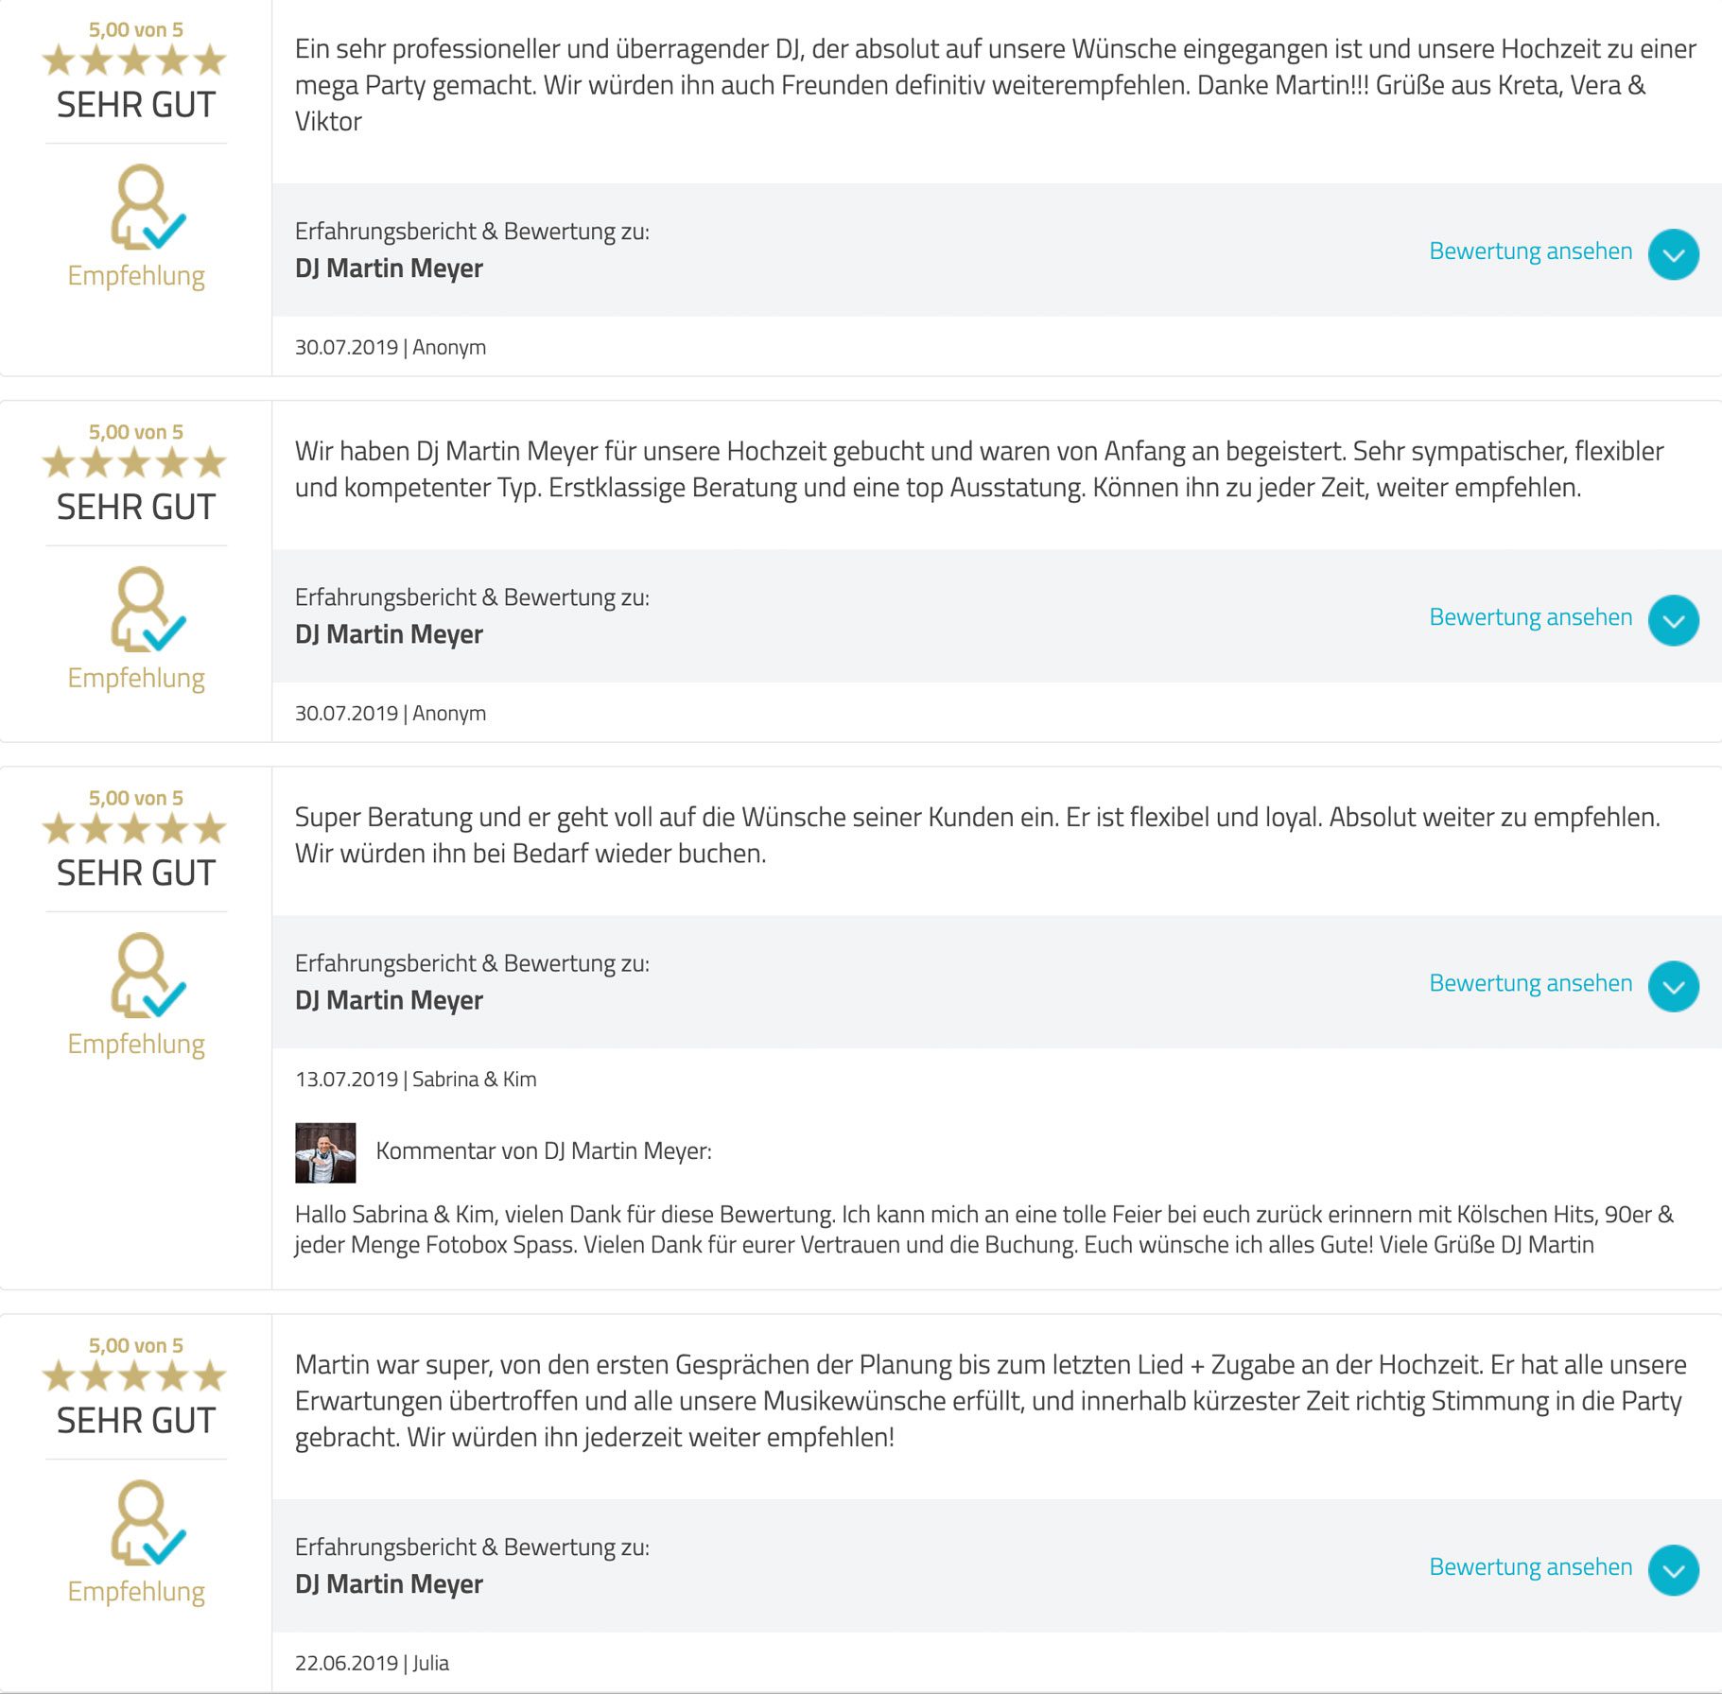Expand the first review with the chevron button
1722x1694 pixels.
(1673, 254)
